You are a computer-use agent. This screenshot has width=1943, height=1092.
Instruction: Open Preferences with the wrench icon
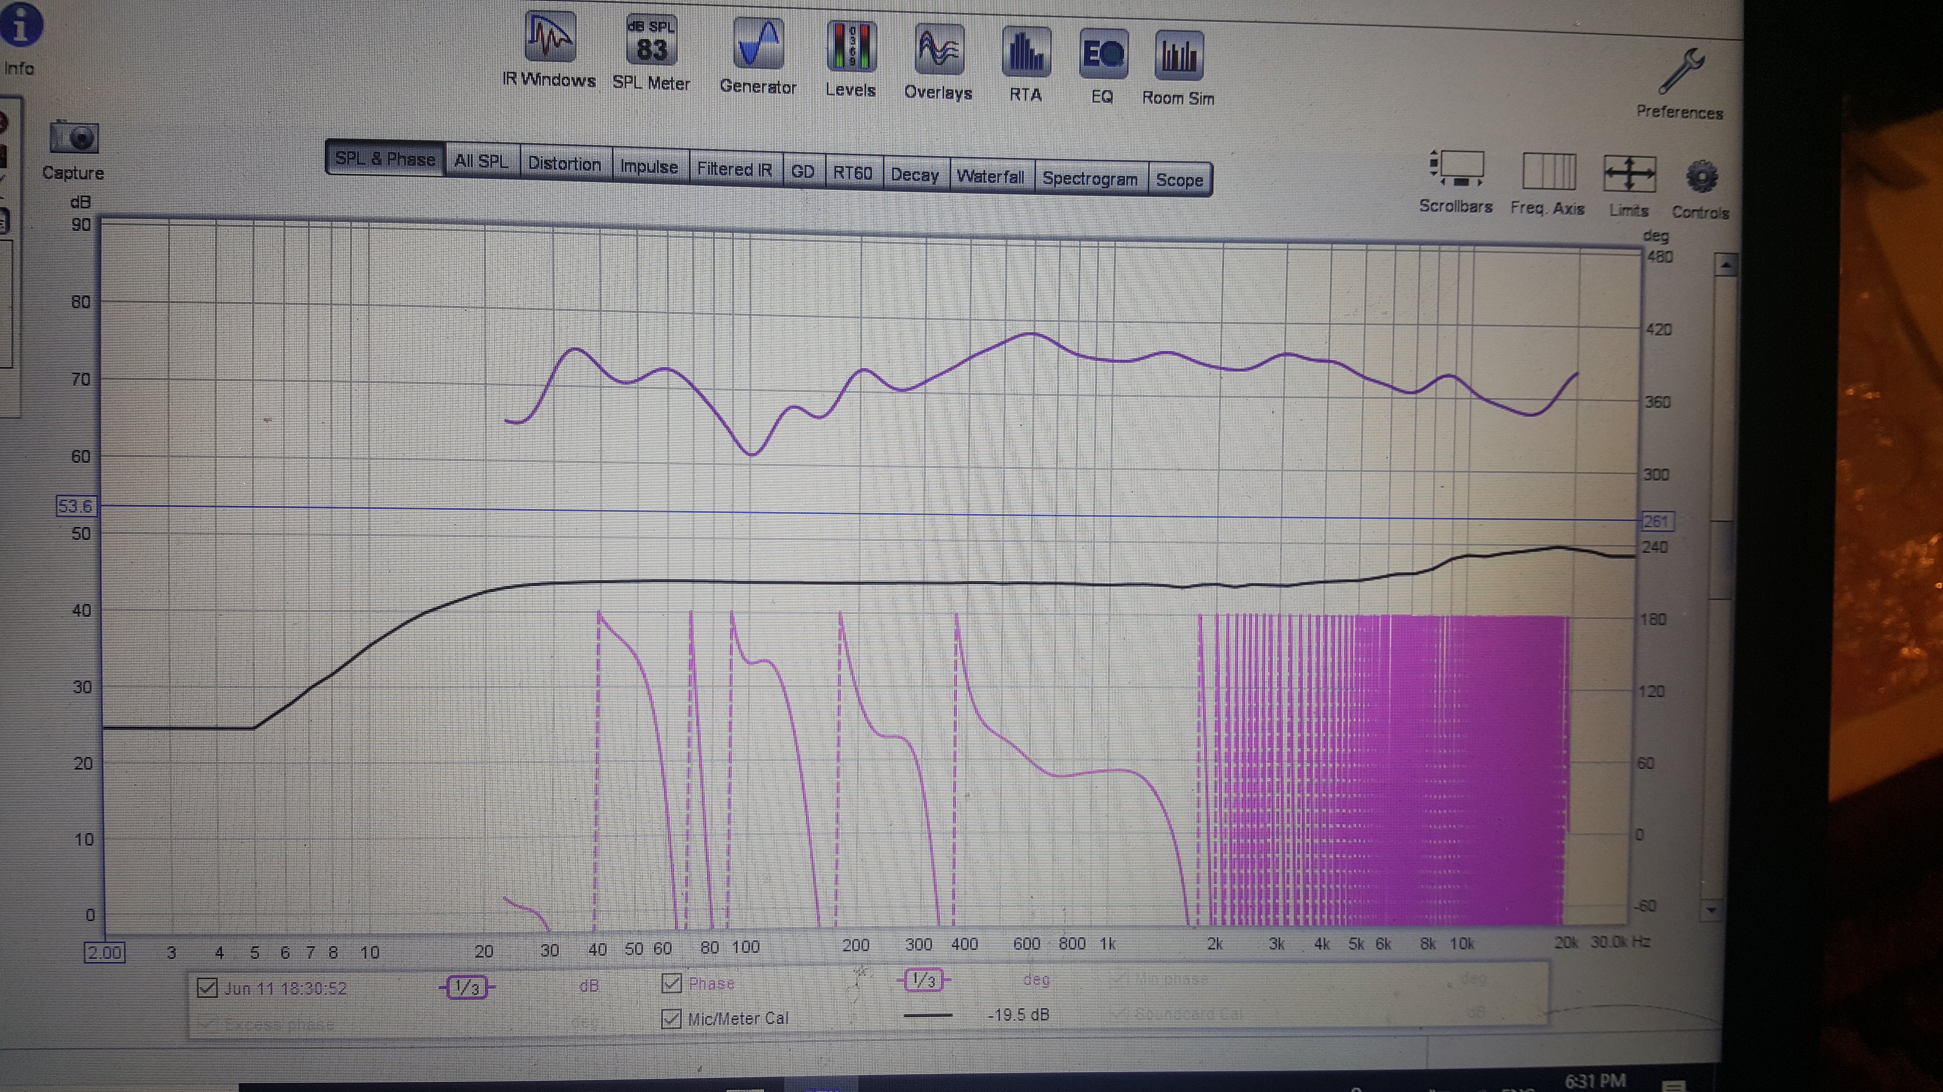[x=1680, y=84]
